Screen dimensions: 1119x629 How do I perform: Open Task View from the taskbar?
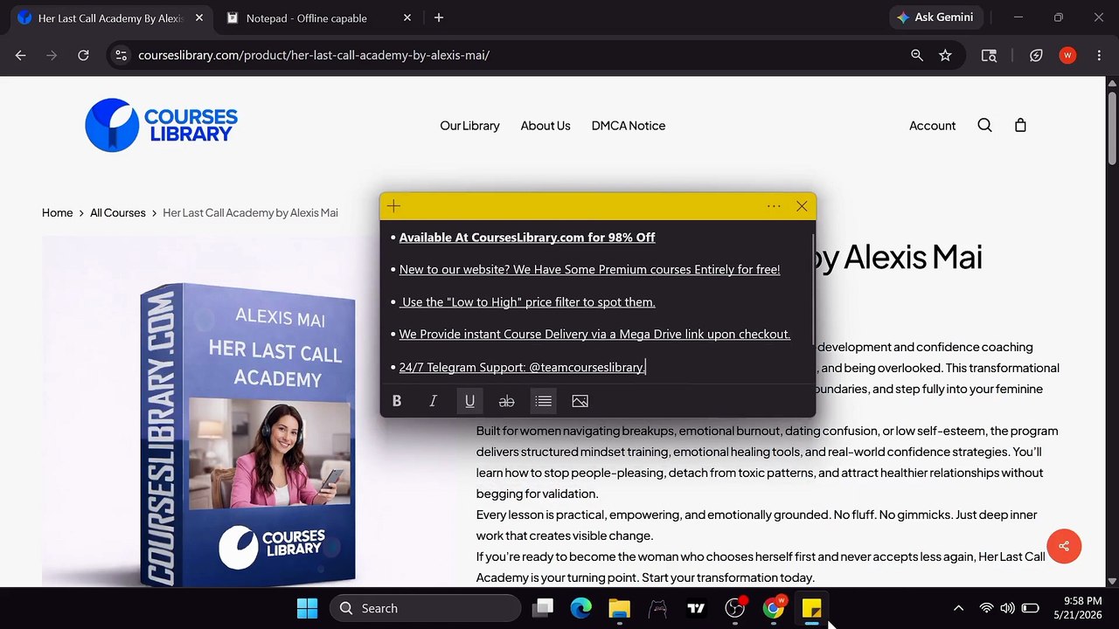click(544, 608)
